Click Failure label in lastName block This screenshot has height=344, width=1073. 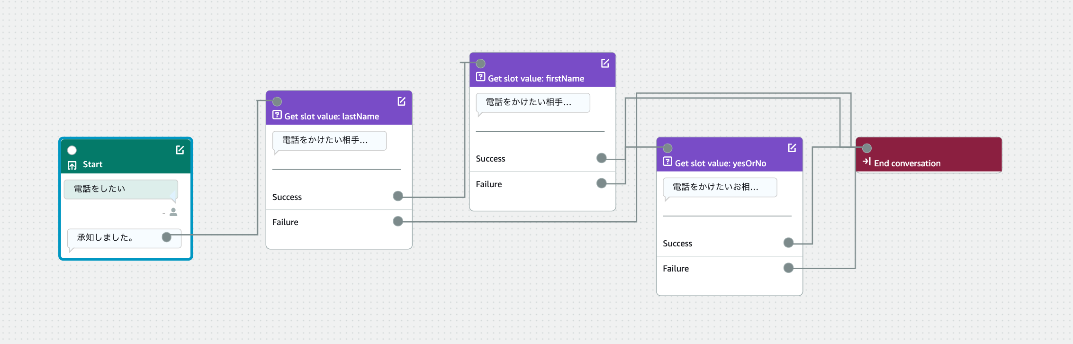(285, 222)
